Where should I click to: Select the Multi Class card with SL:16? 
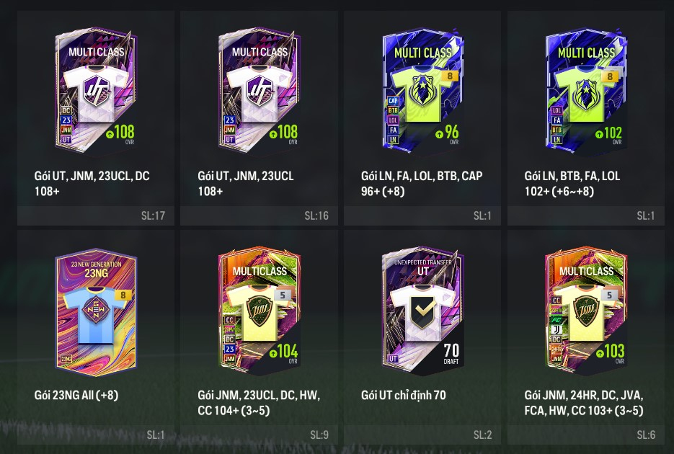[259, 90]
